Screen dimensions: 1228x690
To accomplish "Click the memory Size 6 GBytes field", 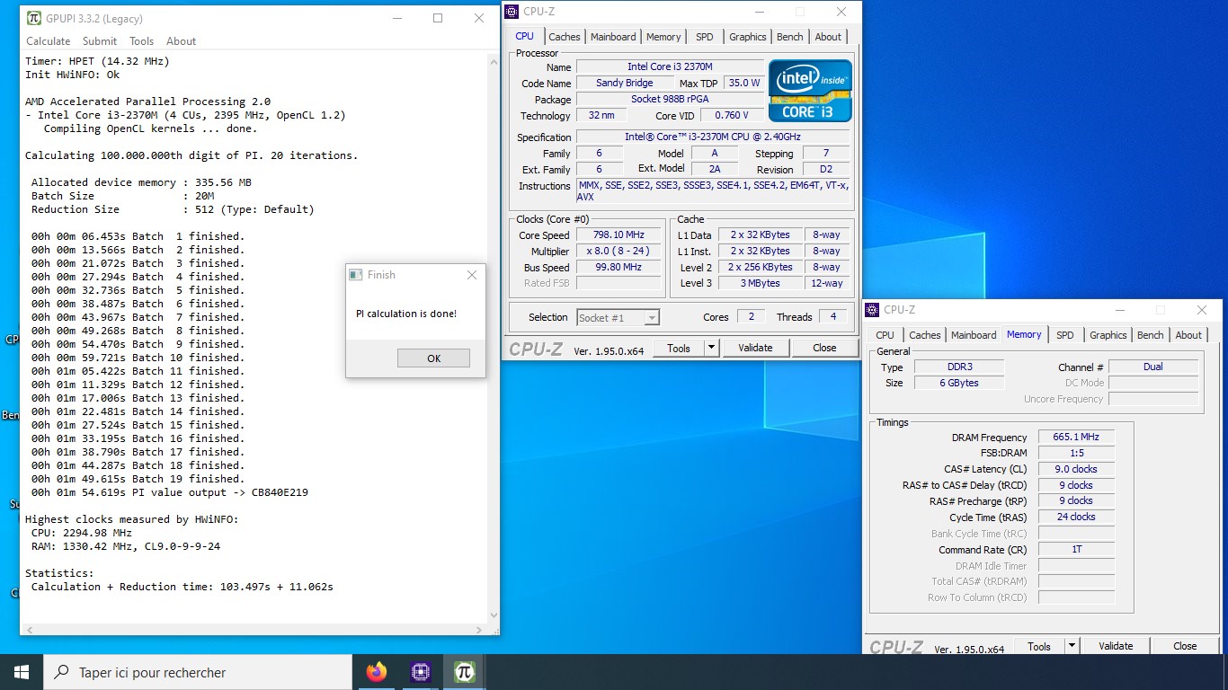I will pos(959,383).
